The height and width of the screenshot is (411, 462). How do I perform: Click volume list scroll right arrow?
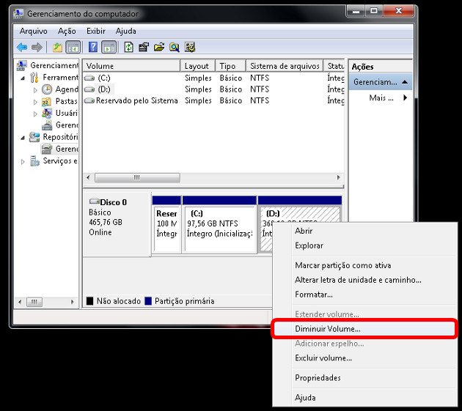click(x=339, y=177)
